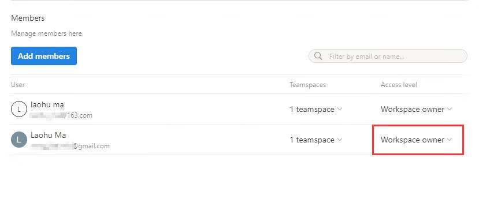This screenshot has height=214, width=479.
Task: Select the user name above the 163.com email
Action: [x=47, y=104]
